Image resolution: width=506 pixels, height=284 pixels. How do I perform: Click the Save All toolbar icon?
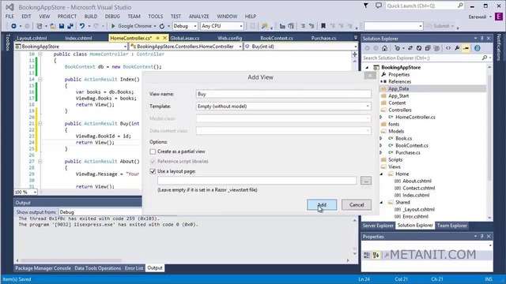[70, 26]
